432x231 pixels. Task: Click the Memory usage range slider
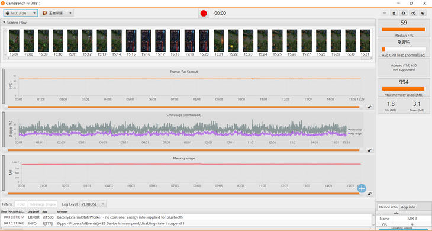tap(183, 194)
